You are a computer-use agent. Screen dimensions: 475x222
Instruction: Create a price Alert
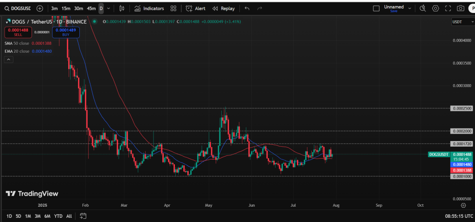pyautogui.click(x=196, y=8)
